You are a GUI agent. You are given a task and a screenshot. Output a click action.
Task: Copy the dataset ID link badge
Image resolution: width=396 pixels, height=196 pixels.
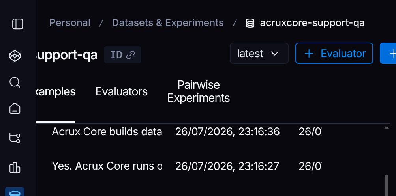(x=122, y=54)
